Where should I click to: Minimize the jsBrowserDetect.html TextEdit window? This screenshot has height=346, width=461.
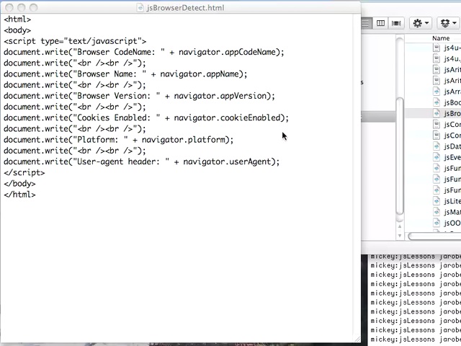(x=22, y=7)
